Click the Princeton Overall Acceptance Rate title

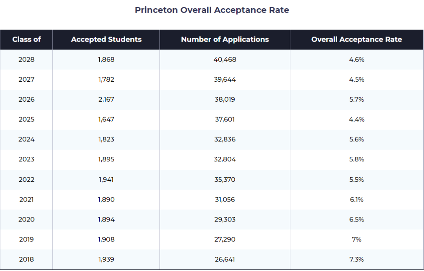click(212, 10)
